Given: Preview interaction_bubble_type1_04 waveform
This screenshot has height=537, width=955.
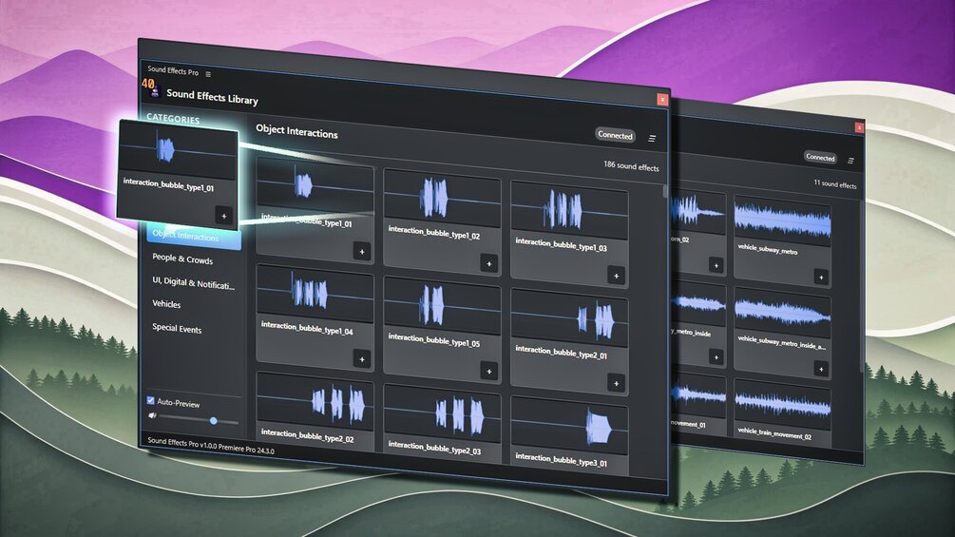Looking at the screenshot, I should [315, 293].
